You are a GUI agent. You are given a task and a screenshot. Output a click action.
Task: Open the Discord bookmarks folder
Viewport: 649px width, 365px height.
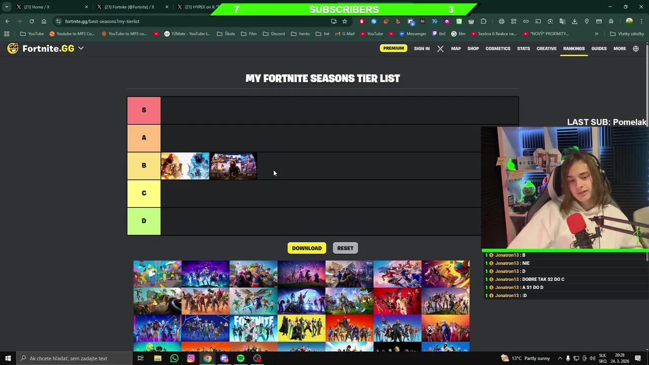[x=274, y=34]
